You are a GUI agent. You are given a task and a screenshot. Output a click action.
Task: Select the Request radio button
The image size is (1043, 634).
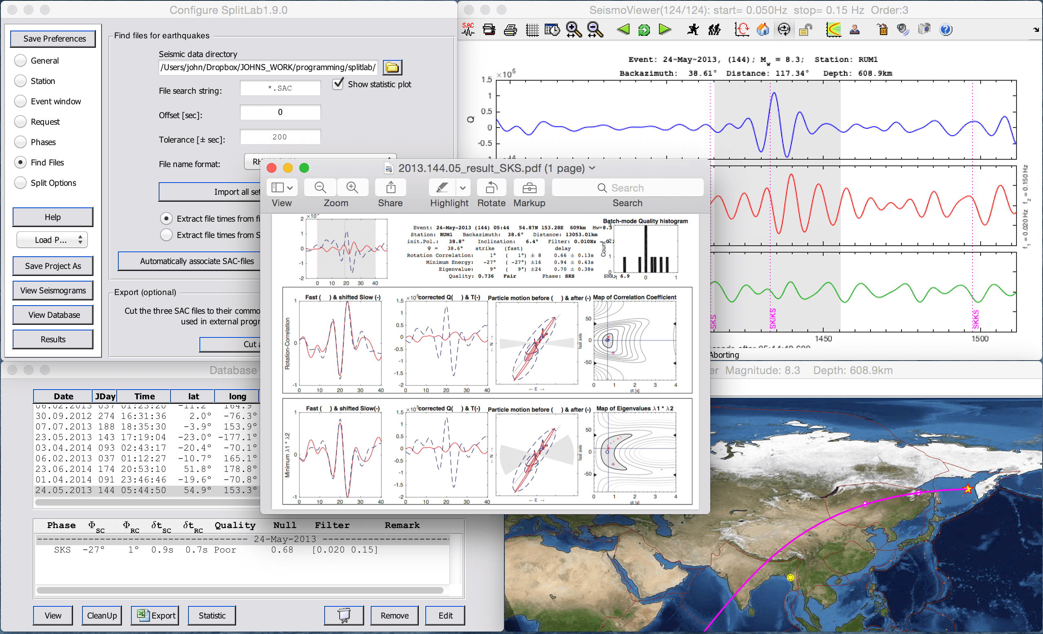(x=20, y=121)
